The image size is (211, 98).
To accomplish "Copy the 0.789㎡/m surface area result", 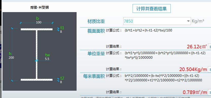I will (209, 92).
